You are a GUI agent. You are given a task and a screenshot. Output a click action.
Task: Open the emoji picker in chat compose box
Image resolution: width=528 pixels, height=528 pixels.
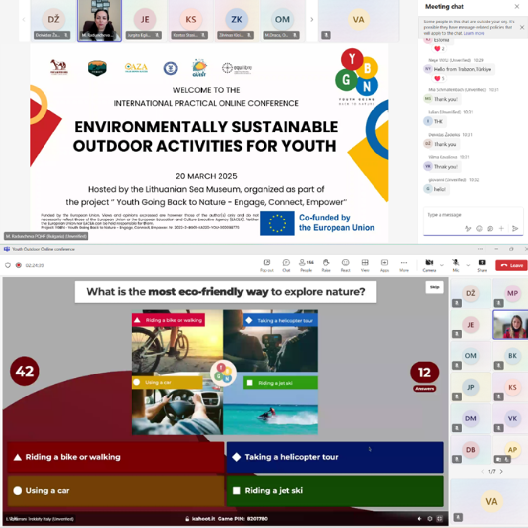coord(479,229)
